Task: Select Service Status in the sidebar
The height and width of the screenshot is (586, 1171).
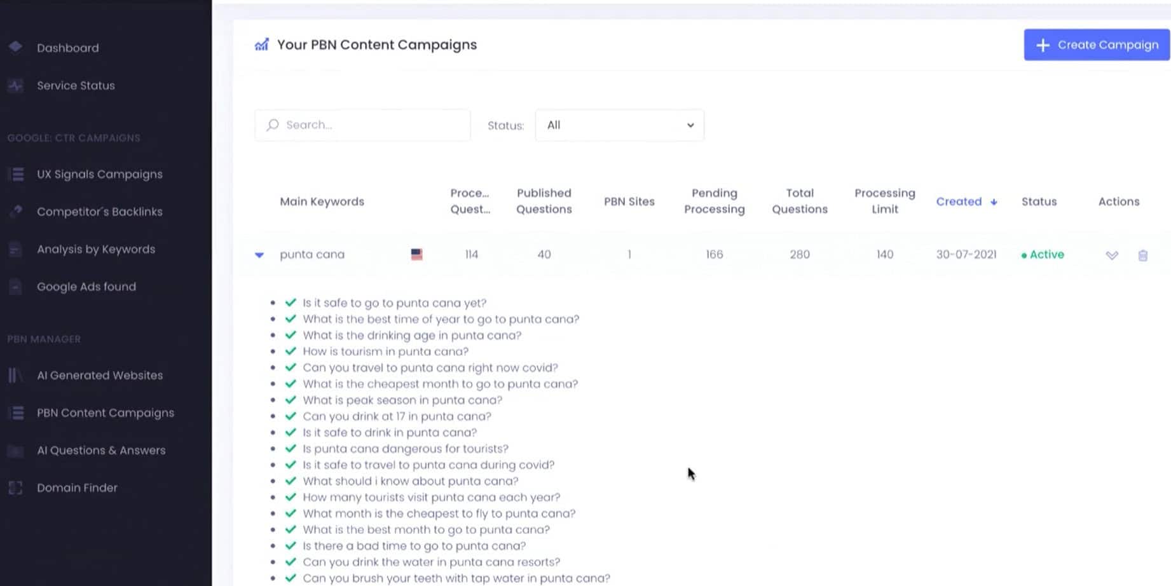Action: pos(76,85)
